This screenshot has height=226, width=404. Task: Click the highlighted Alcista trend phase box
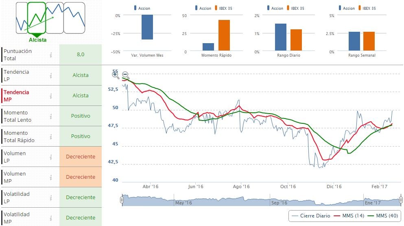(x=37, y=18)
